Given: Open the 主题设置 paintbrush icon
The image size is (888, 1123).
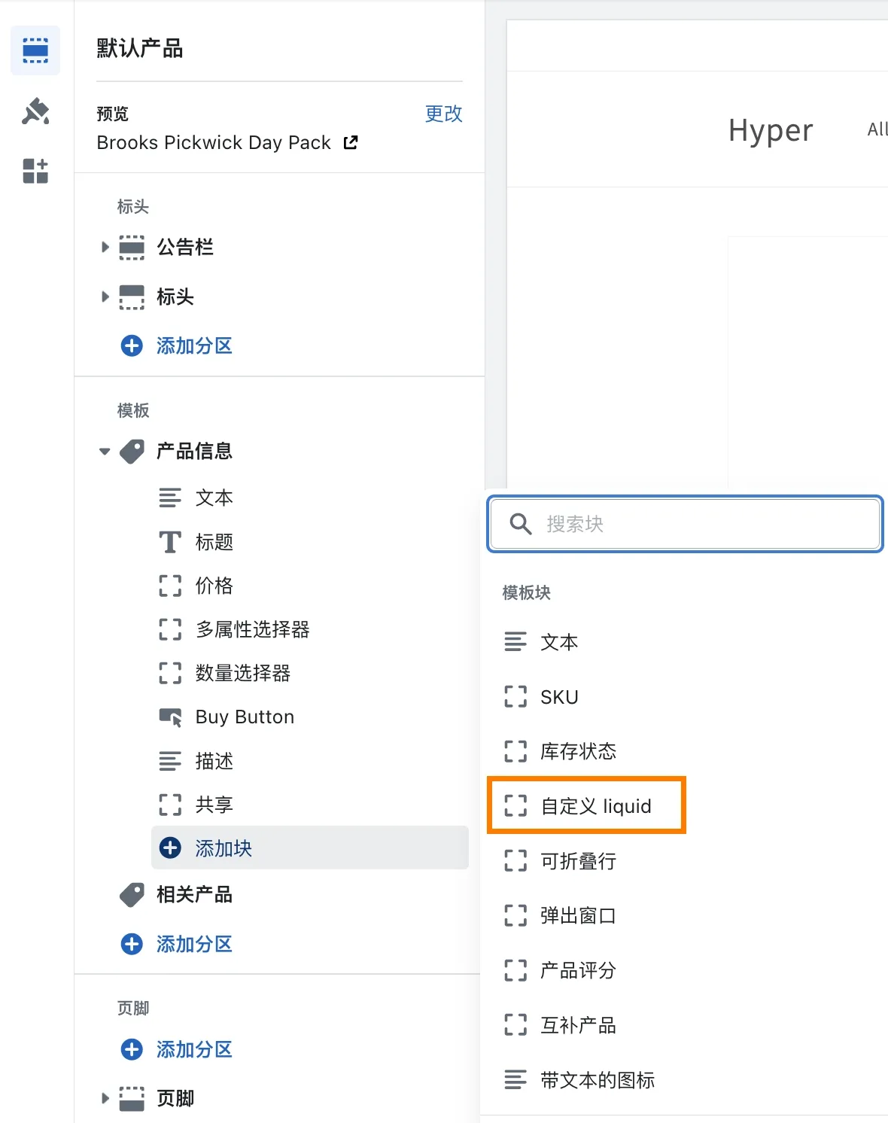Looking at the screenshot, I should 35,111.
